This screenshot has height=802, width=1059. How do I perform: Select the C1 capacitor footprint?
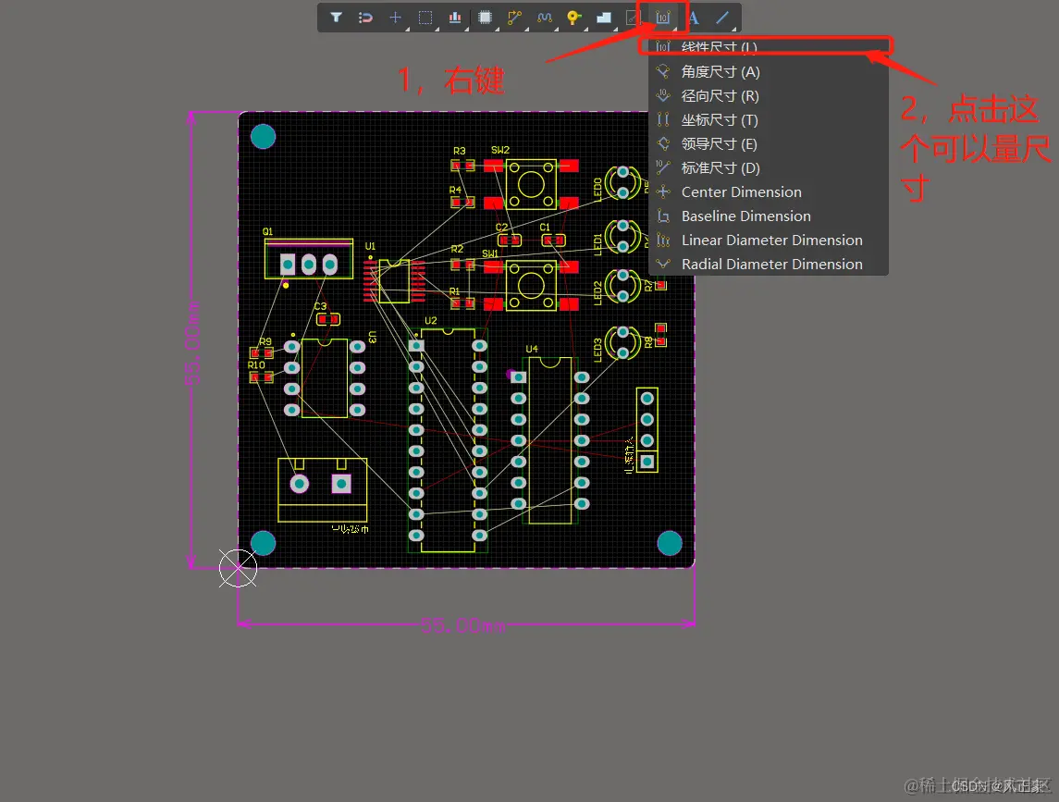point(553,240)
